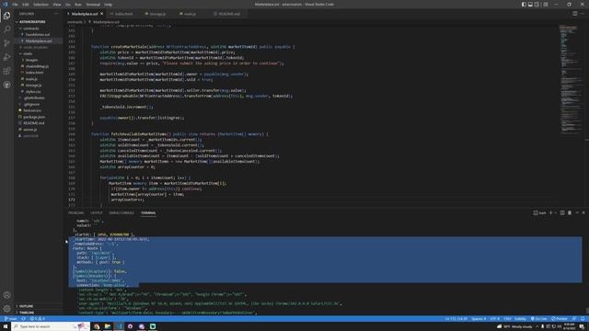
Task: Open the Go menu
Action: coord(68,5)
